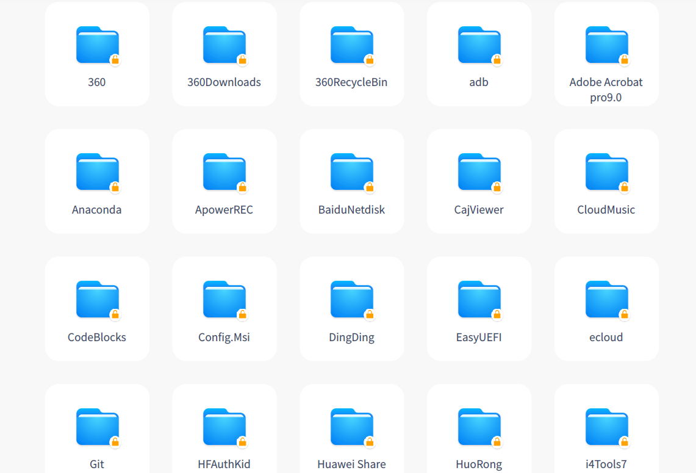Click the CajViewer label text
696x473 pixels.
click(x=479, y=210)
